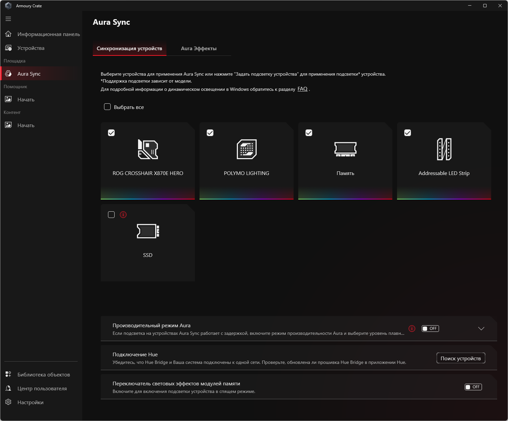
Task: Enable the Производительный режим Aura toggle
Action: (x=430, y=329)
